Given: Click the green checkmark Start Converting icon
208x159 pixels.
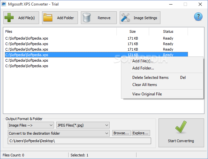Looking at the screenshot, I should (181, 127).
